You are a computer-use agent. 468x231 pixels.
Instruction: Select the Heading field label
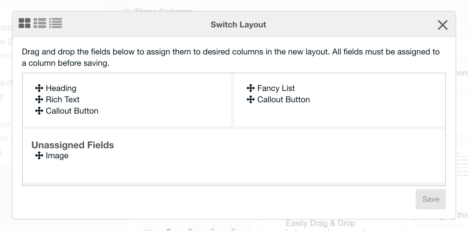pyautogui.click(x=61, y=88)
